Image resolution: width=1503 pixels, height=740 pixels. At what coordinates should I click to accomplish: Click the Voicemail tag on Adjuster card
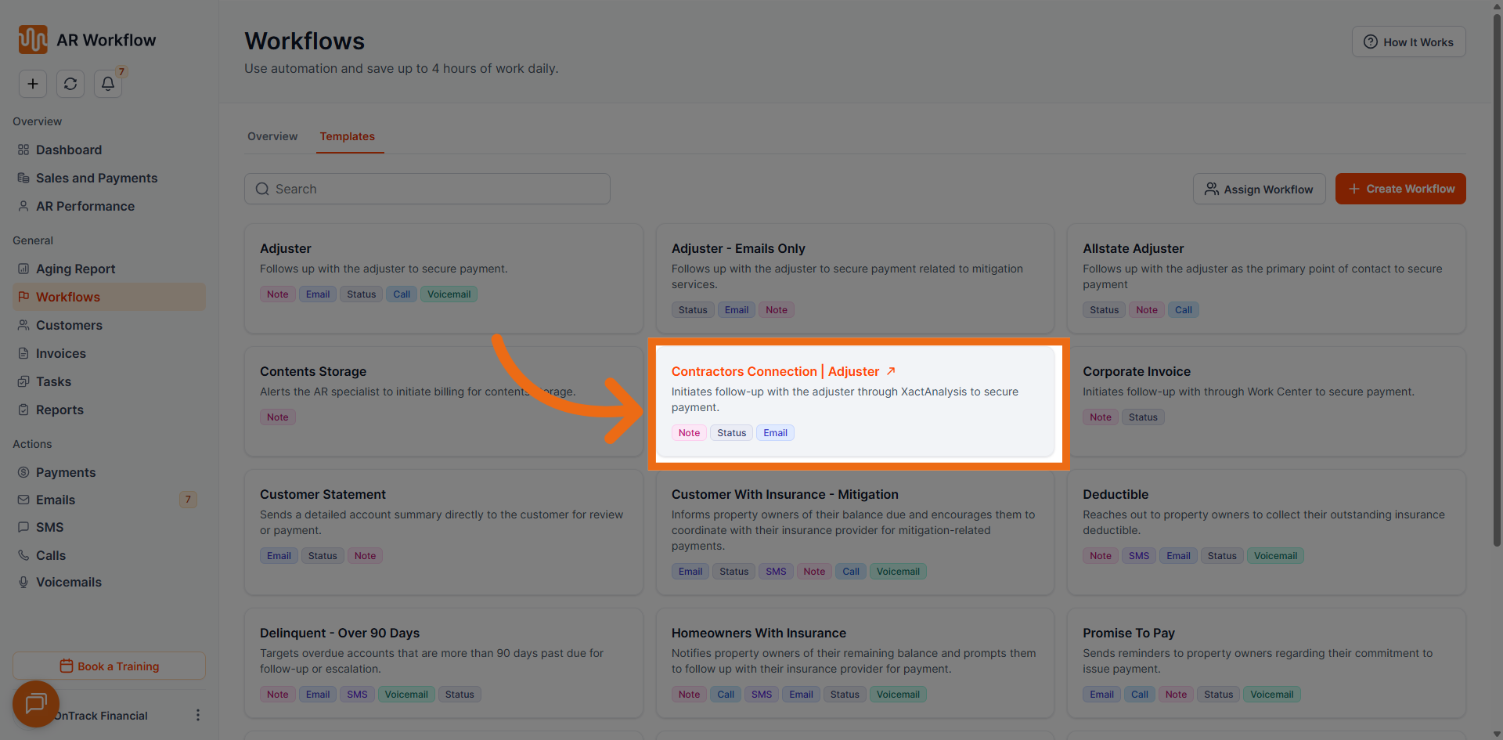tap(449, 294)
